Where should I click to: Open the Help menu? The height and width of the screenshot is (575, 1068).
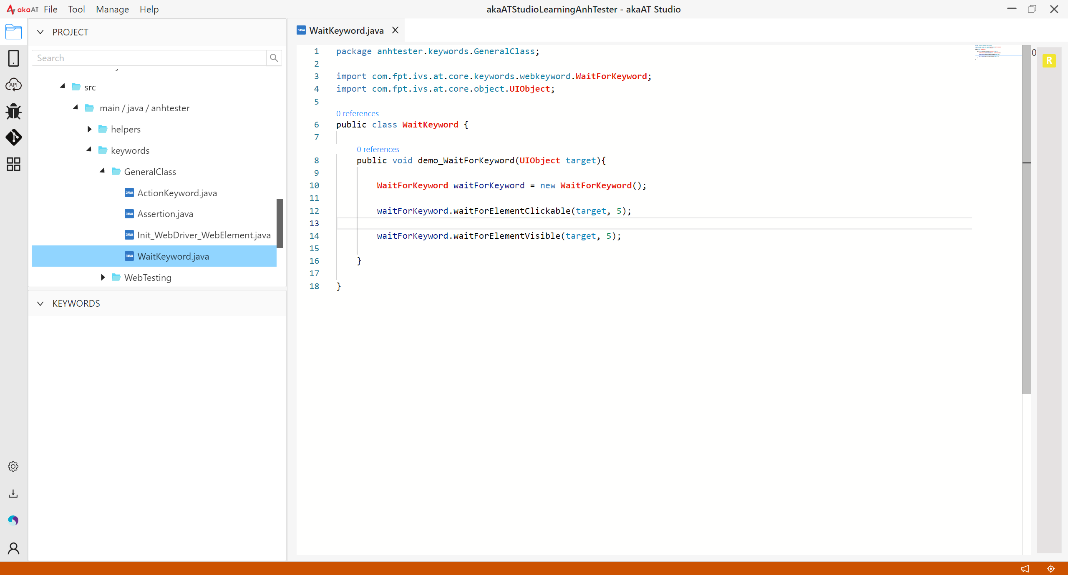149,9
